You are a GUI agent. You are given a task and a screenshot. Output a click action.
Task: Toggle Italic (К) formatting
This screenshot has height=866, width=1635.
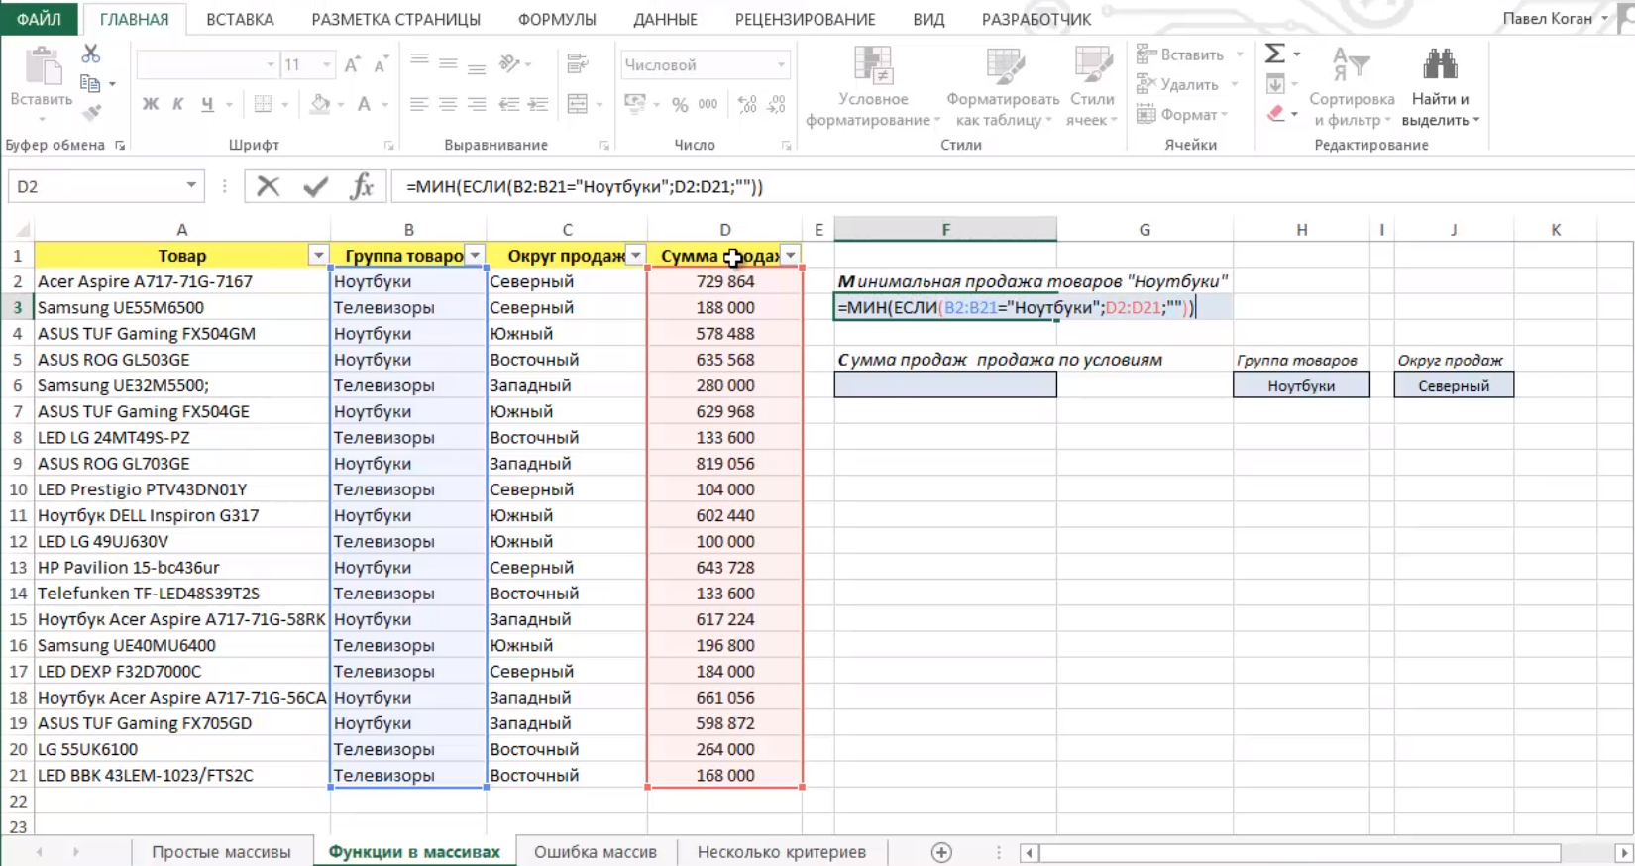click(x=178, y=104)
